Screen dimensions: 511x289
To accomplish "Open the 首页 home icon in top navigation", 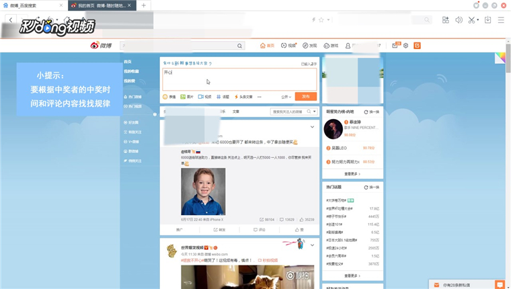I will (x=267, y=46).
